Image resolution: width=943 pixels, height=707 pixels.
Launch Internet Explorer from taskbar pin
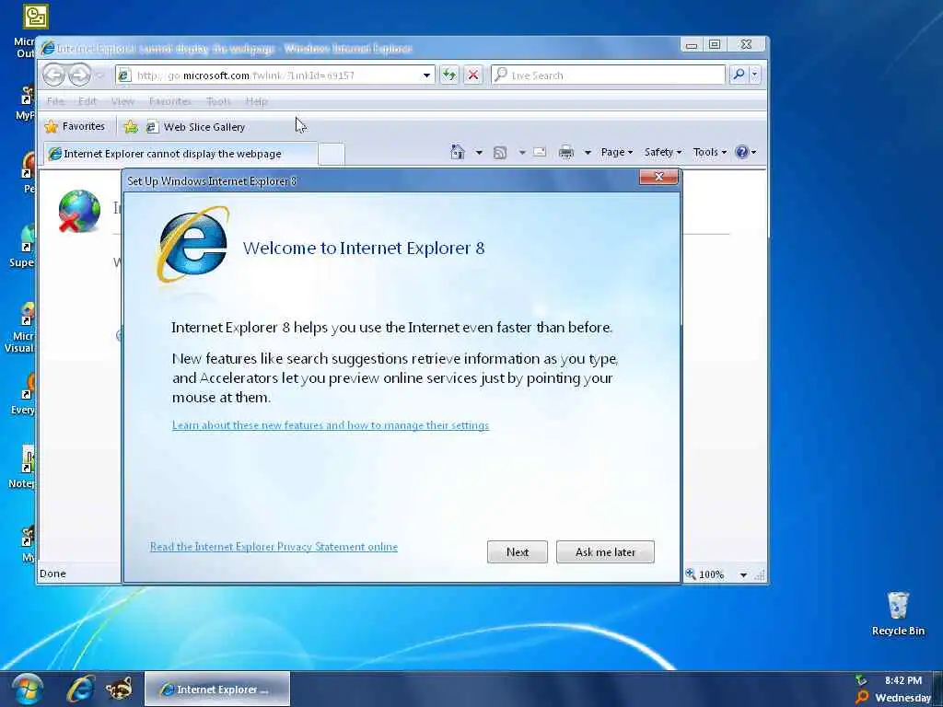point(81,690)
